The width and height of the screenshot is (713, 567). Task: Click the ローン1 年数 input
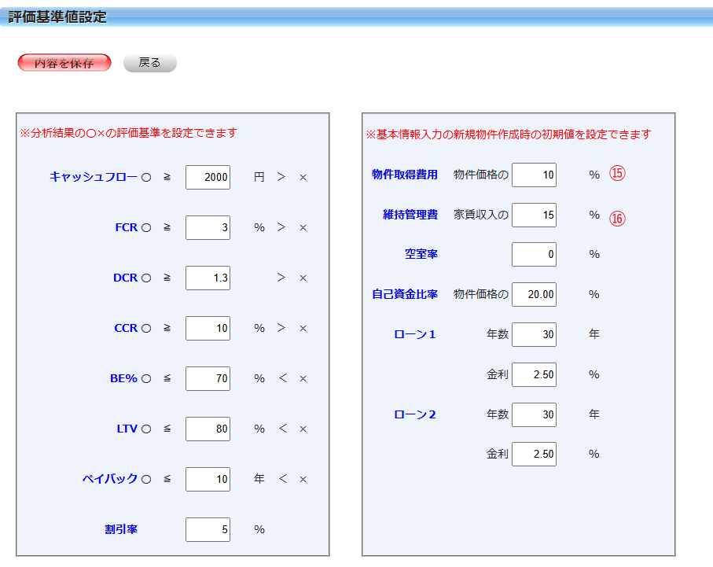(x=534, y=334)
